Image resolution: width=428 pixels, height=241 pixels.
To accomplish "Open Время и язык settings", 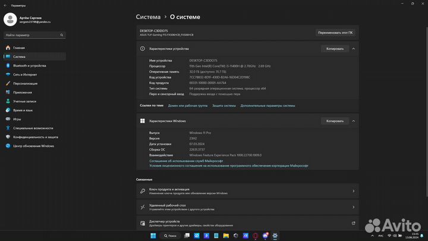I will point(23,110).
